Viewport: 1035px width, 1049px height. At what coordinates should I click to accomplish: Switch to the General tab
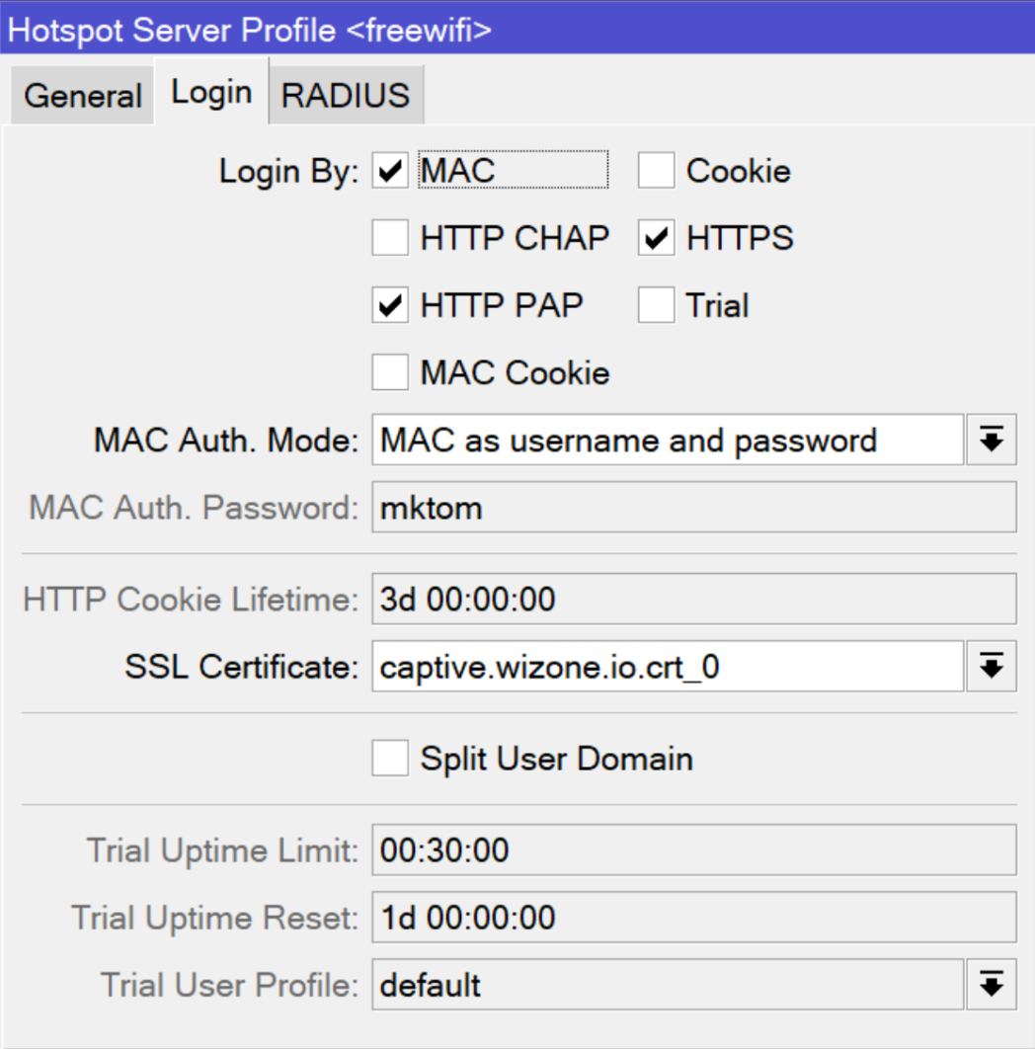coord(82,92)
